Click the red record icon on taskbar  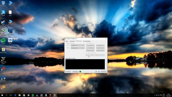[x=50, y=95]
